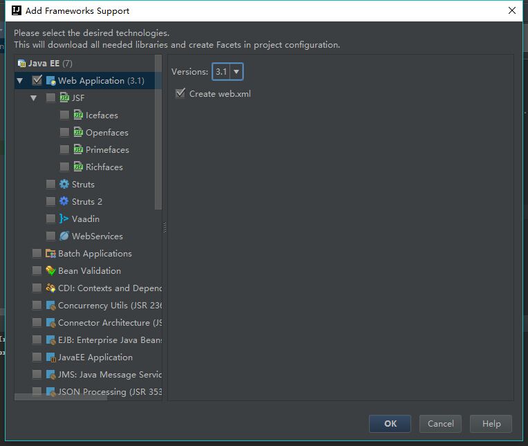Click the Java EE group icon
The width and height of the screenshot is (528, 446).
click(x=21, y=64)
